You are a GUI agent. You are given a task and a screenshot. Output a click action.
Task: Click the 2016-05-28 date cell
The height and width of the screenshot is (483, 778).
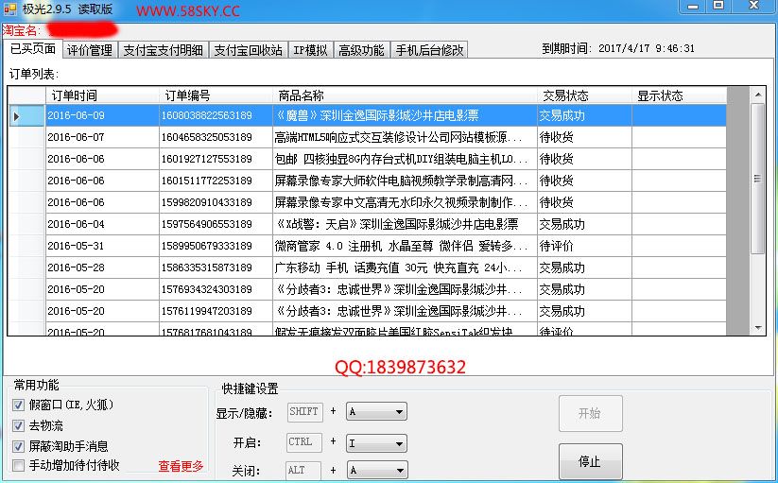[102, 267]
